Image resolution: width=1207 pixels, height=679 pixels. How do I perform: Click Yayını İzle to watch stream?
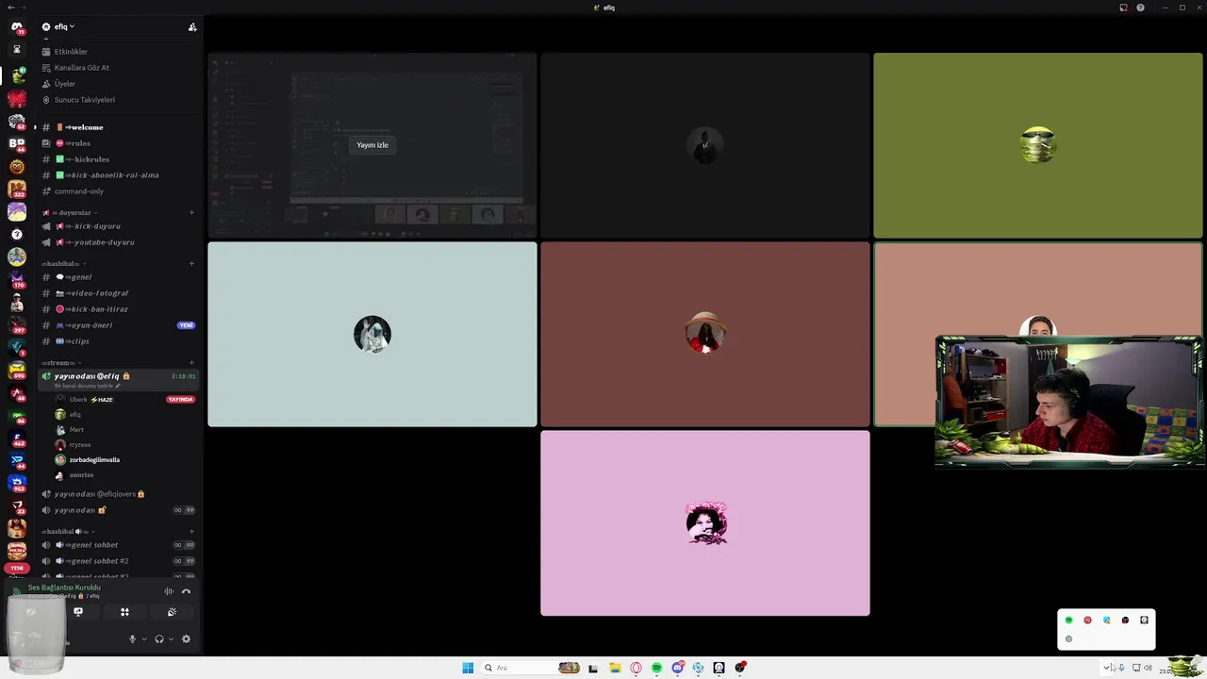pos(372,145)
